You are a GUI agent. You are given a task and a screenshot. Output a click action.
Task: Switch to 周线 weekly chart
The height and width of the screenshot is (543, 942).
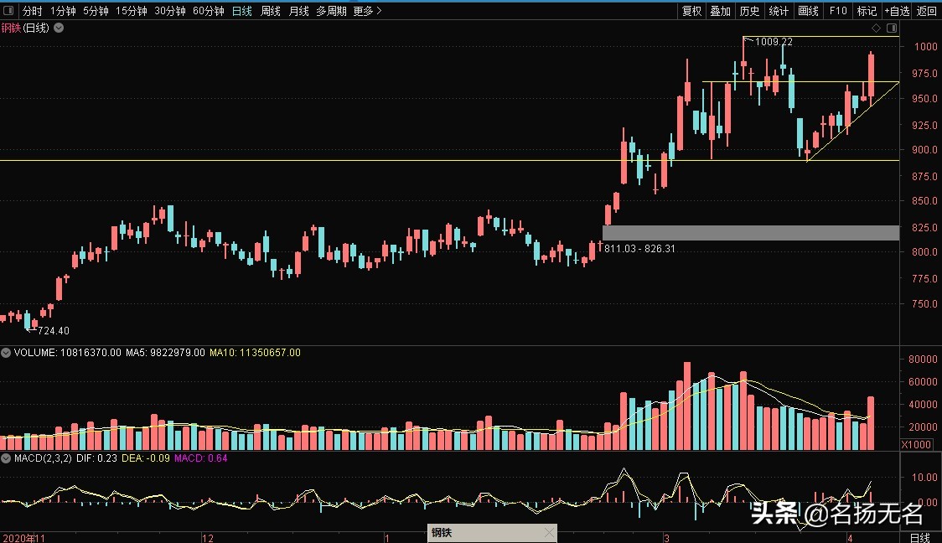tap(271, 11)
